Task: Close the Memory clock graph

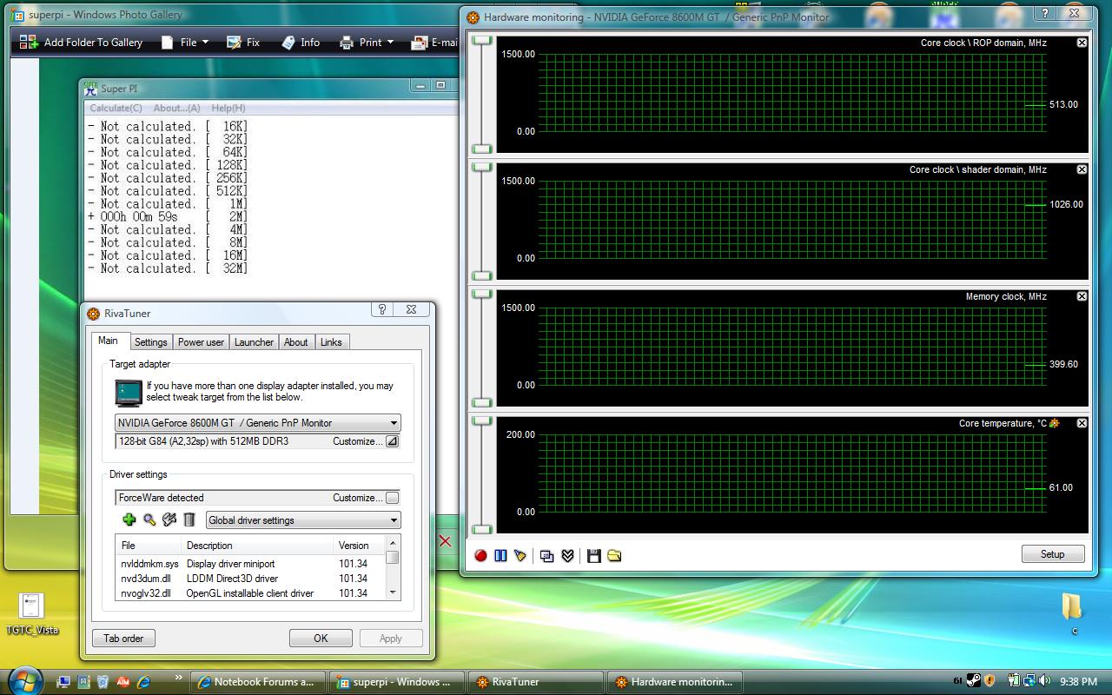Action: click(1082, 296)
